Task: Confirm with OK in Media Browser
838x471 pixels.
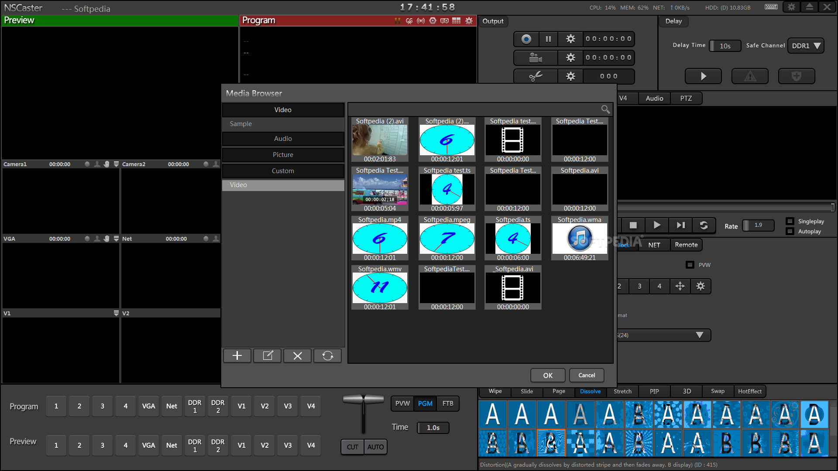Action: pos(548,375)
